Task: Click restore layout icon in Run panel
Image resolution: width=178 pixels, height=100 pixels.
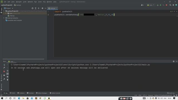Action: pyautogui.click(x=4, y=75)
